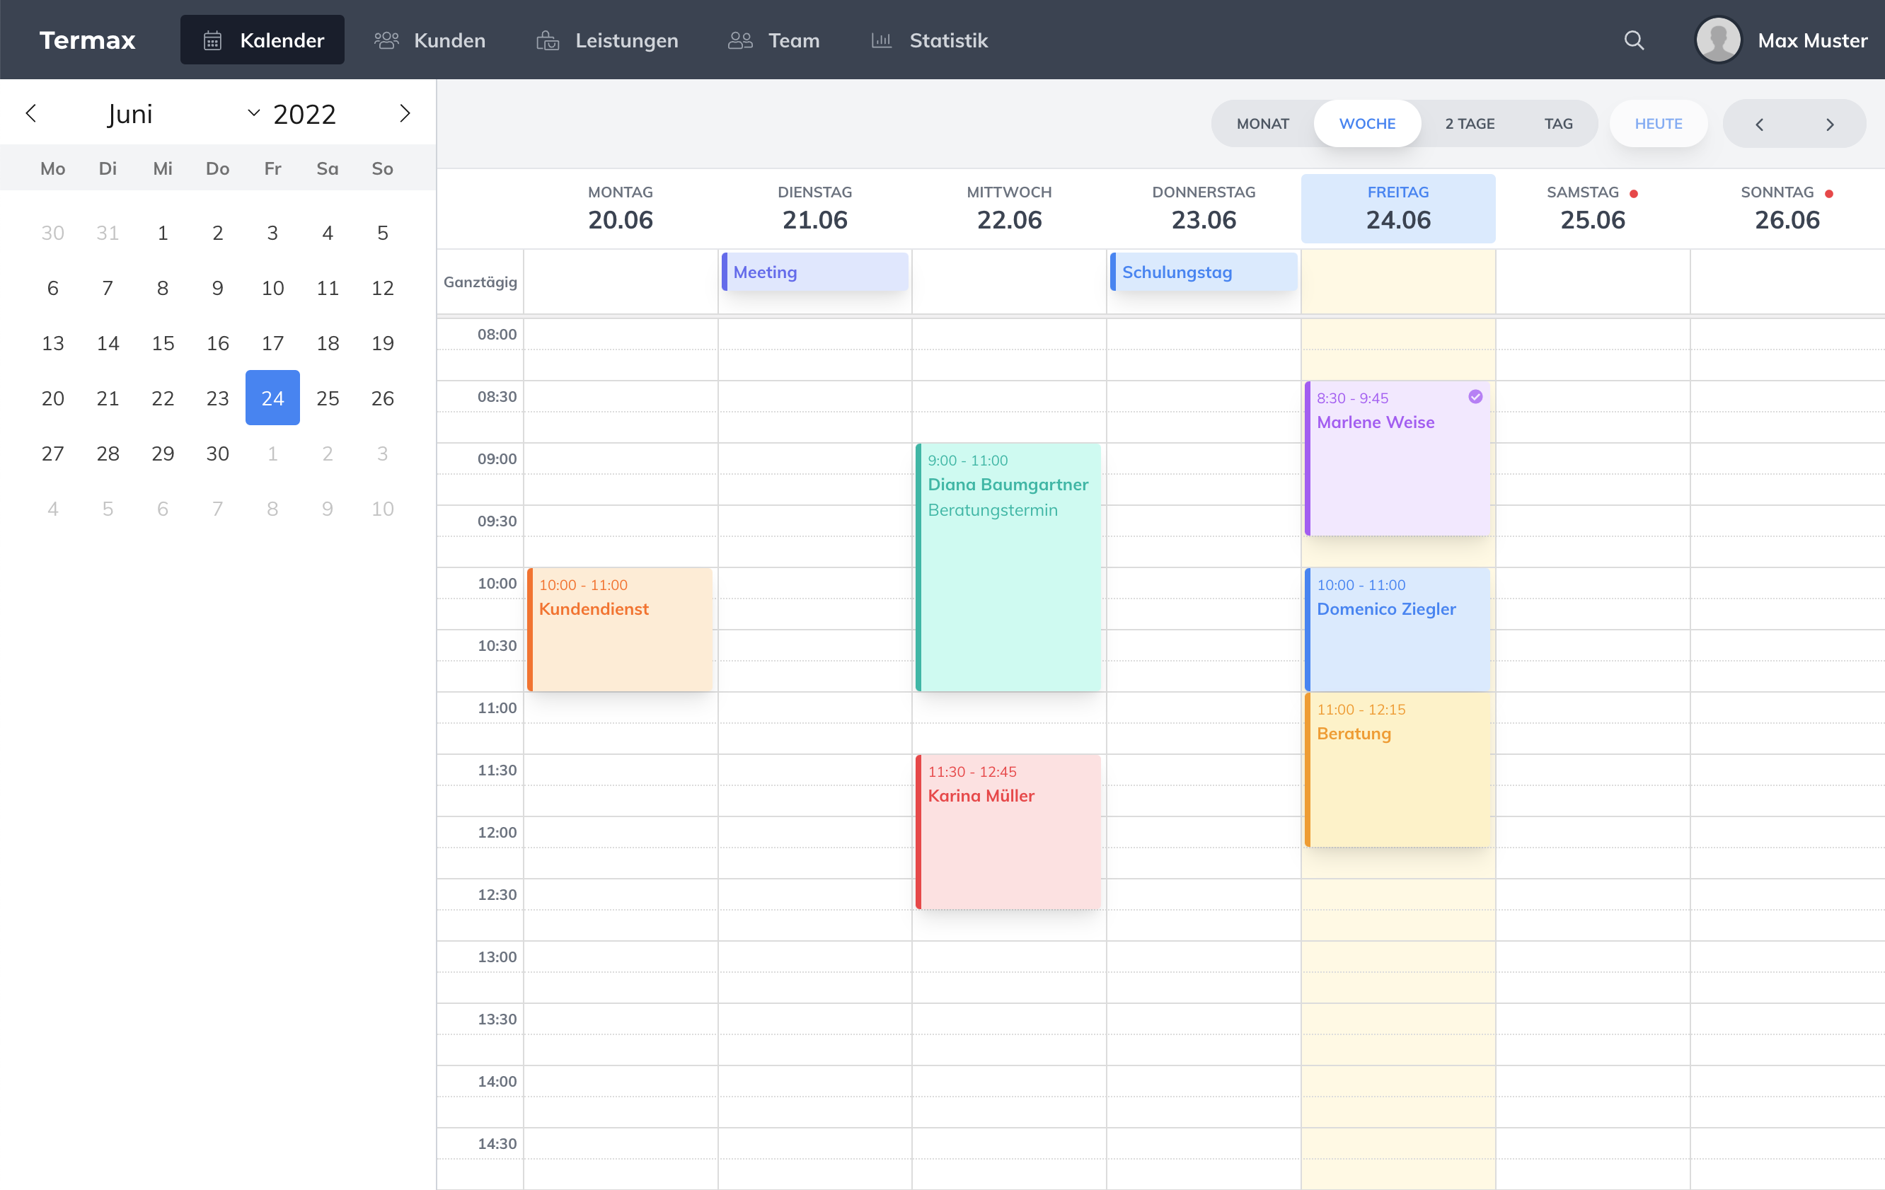Open the Meeting all-day event
Screen dimensions: 1885x1190
(814, 272)
